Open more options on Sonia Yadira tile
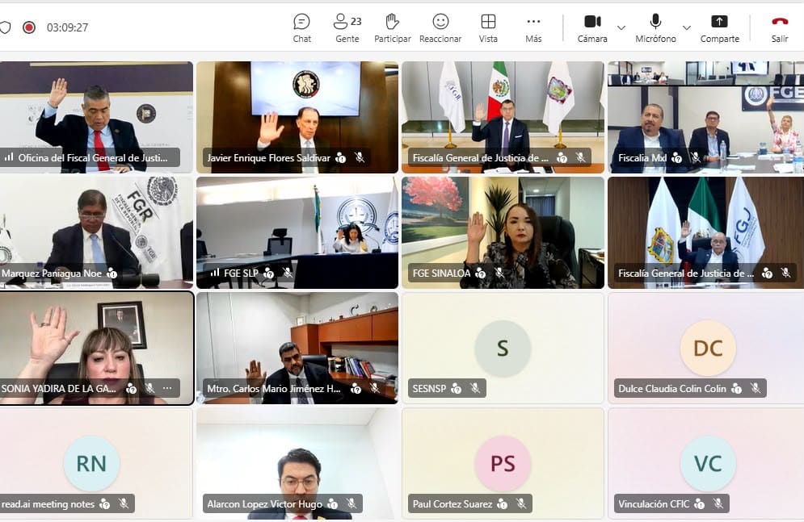This screenshot has height=522, width=804. point(167,388)
